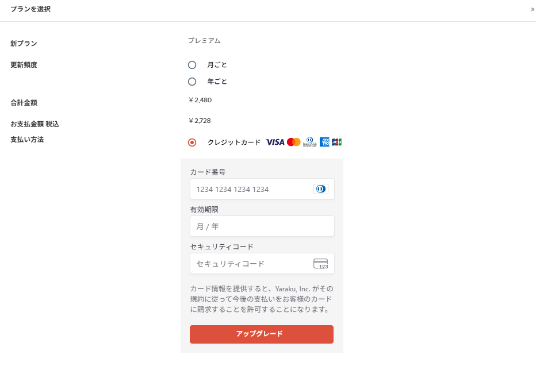Focus the 有効期限 month/year field
This screenshot has width=536, height=366.
pyautogui.click(x=262, y=226)
